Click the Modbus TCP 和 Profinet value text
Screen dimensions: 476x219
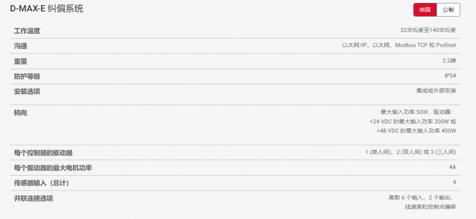point(425,45)
